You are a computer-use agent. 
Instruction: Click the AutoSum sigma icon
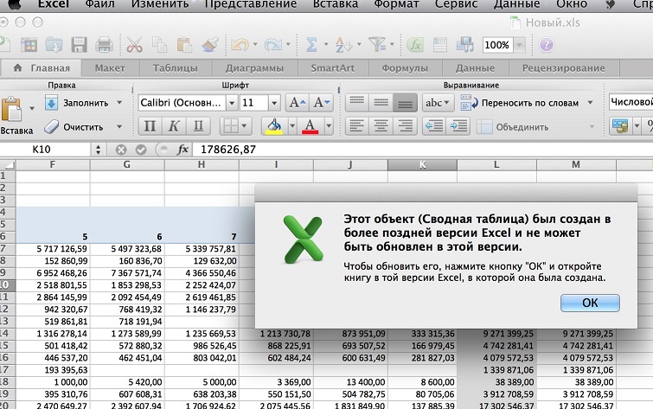pyautogui.click(x=311, y=45)
